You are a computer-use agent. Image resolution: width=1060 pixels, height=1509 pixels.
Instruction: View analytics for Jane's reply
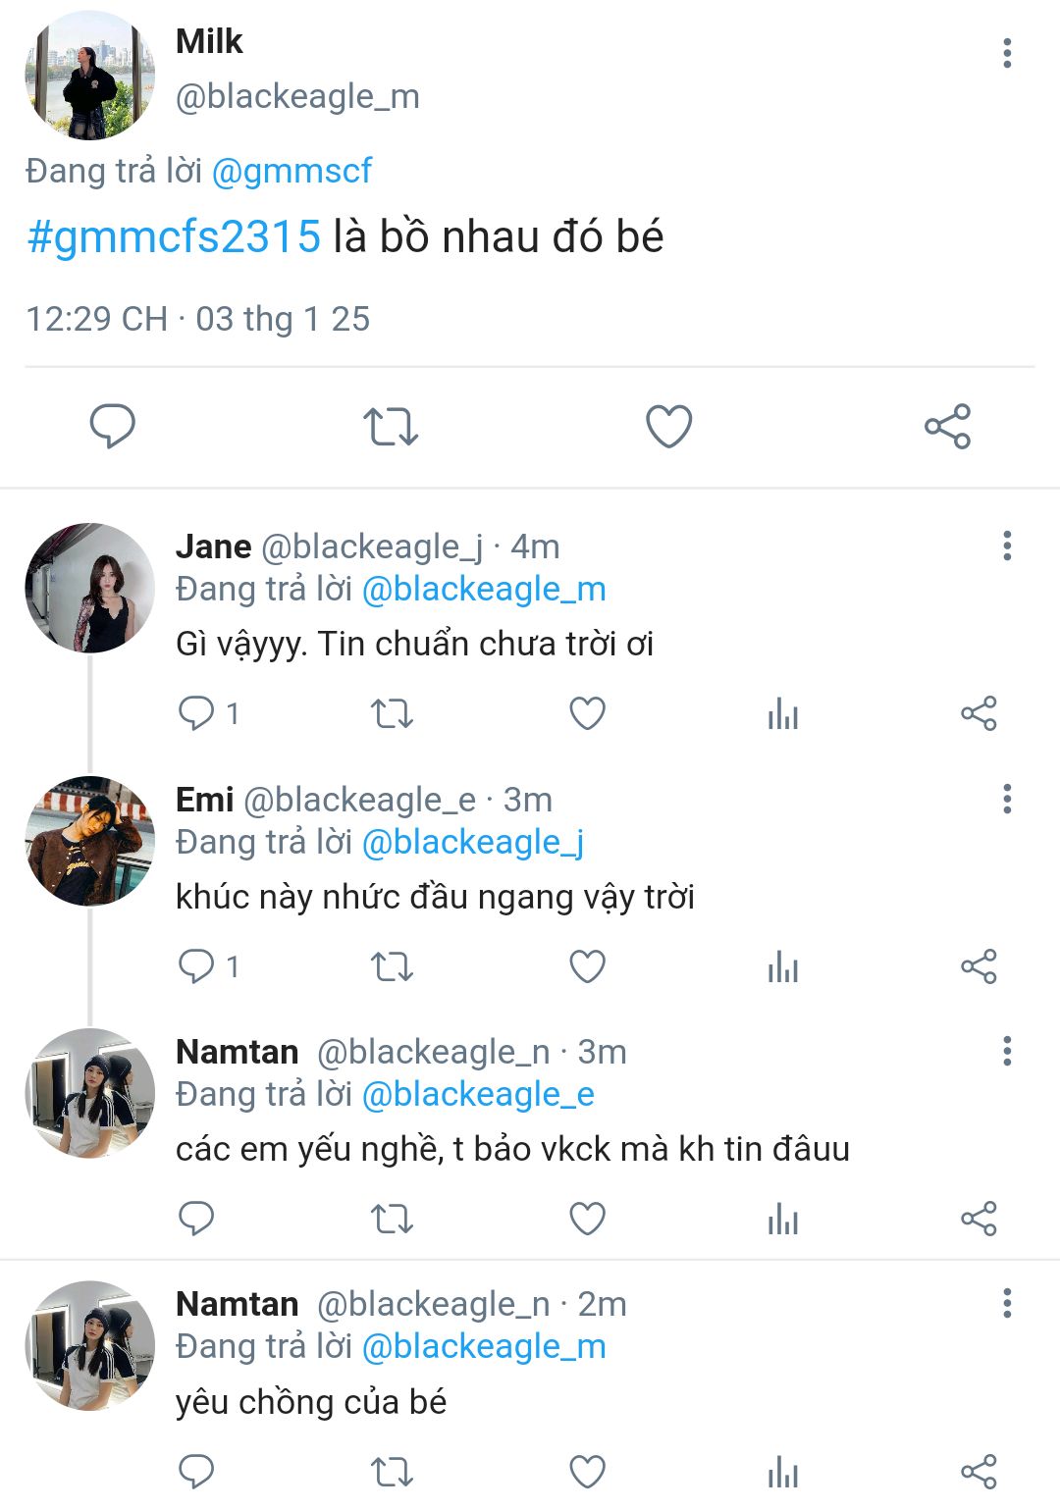pyautogui.click(x=782, y=713)
